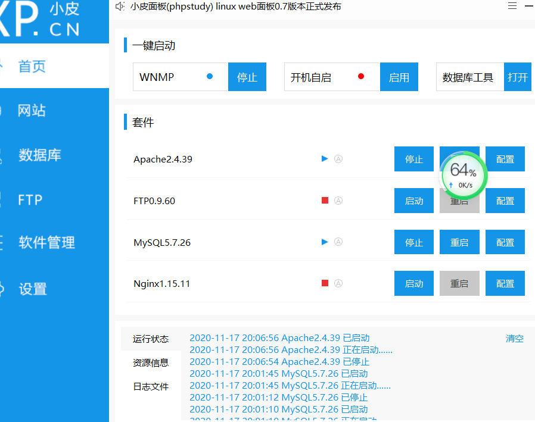535x422 pixels.
Task: Click the FTP0.9.60 重启 button
Action: (x=459, y=205)
